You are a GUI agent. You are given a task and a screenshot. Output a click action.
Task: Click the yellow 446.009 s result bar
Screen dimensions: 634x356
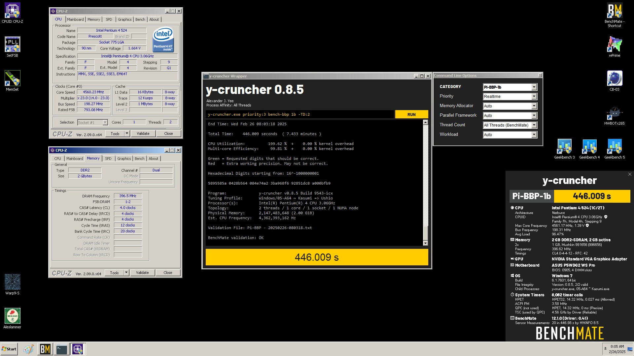click(317, 257)
